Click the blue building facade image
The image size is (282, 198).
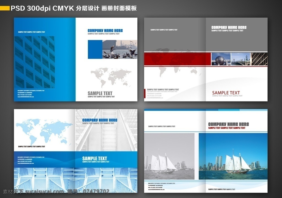click(x=34, y=62)
